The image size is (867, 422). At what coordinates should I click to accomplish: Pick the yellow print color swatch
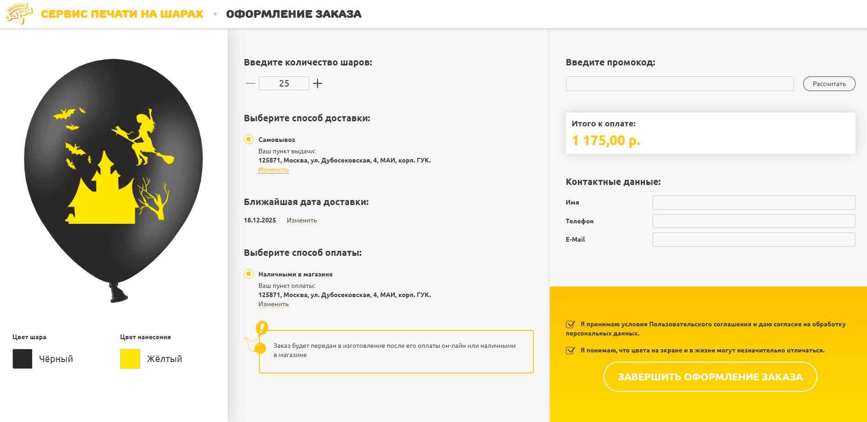pos(130,359)
